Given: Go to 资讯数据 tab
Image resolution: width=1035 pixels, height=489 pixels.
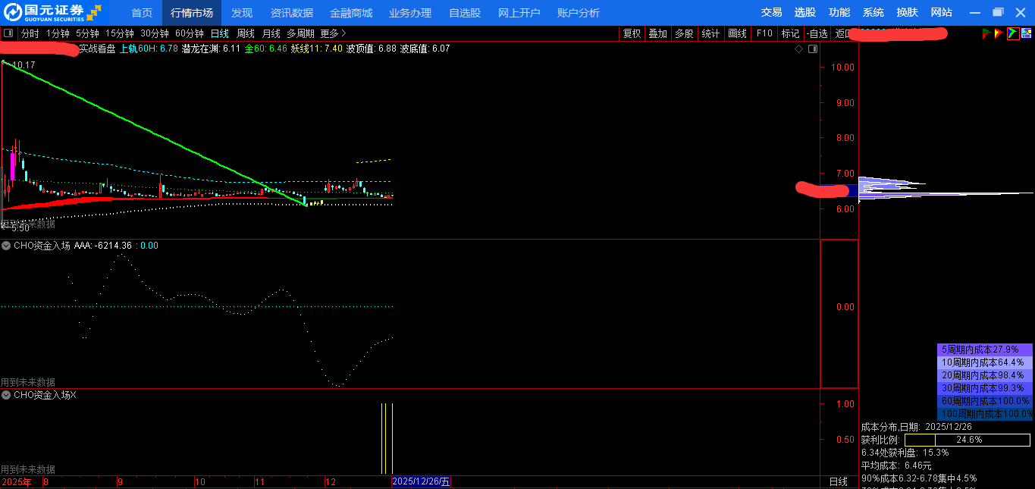Looking at the screenshot, I should tap(292, 13).
